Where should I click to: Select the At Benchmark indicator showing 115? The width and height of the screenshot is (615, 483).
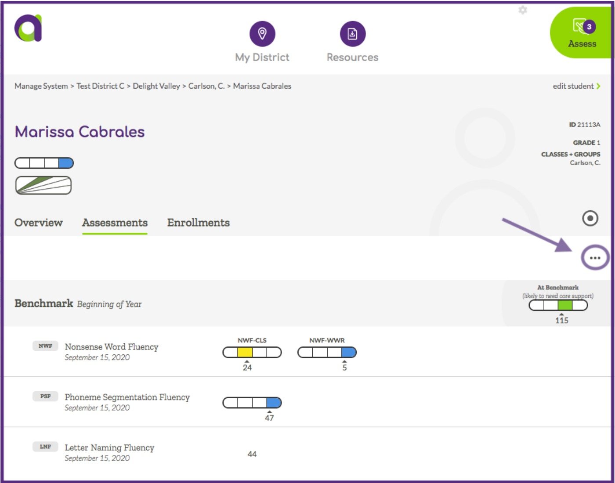coord(557,306)
